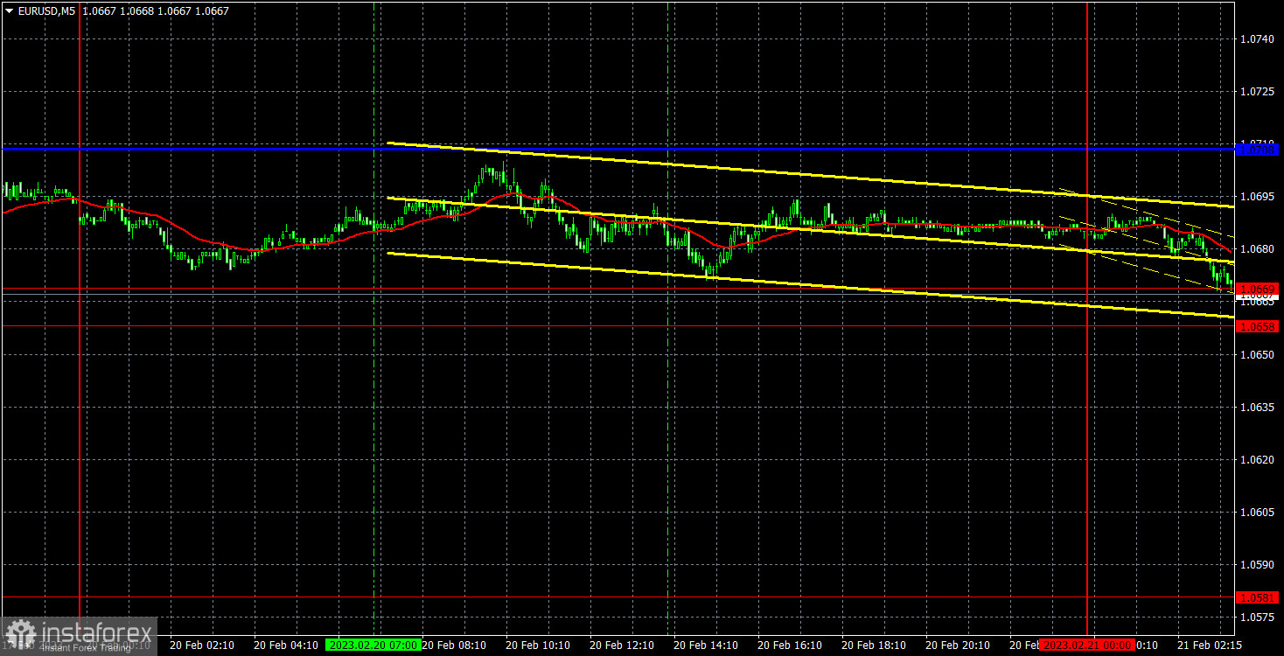1284x656 pixels.
Task: Click the 1.0635 price axis value
Action: [x=1259, y=407]
